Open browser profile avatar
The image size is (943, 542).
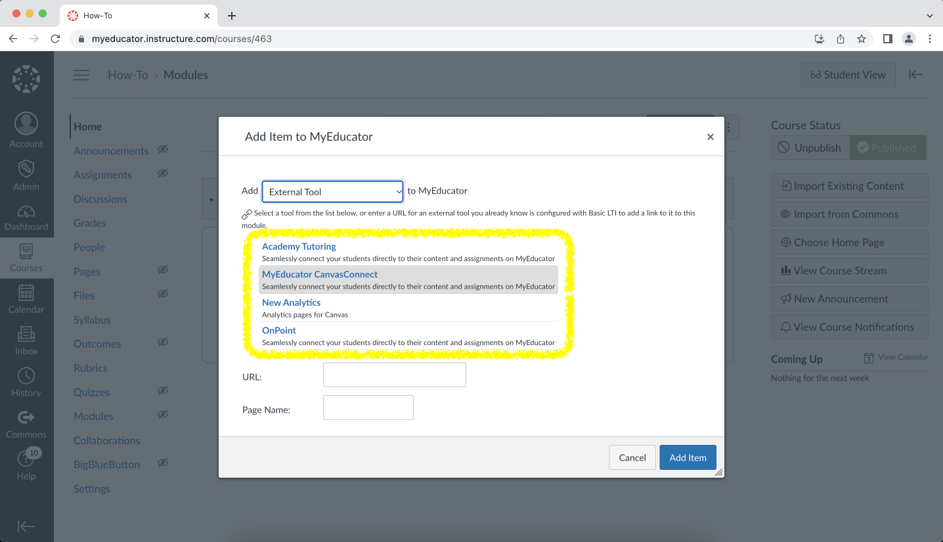coord(909,39)
